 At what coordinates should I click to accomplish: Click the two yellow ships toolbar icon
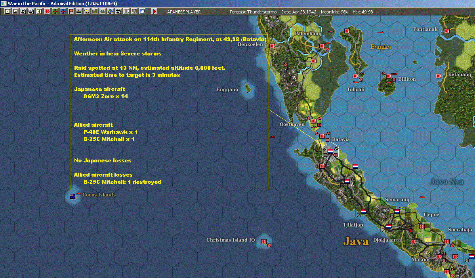point(87,11)
